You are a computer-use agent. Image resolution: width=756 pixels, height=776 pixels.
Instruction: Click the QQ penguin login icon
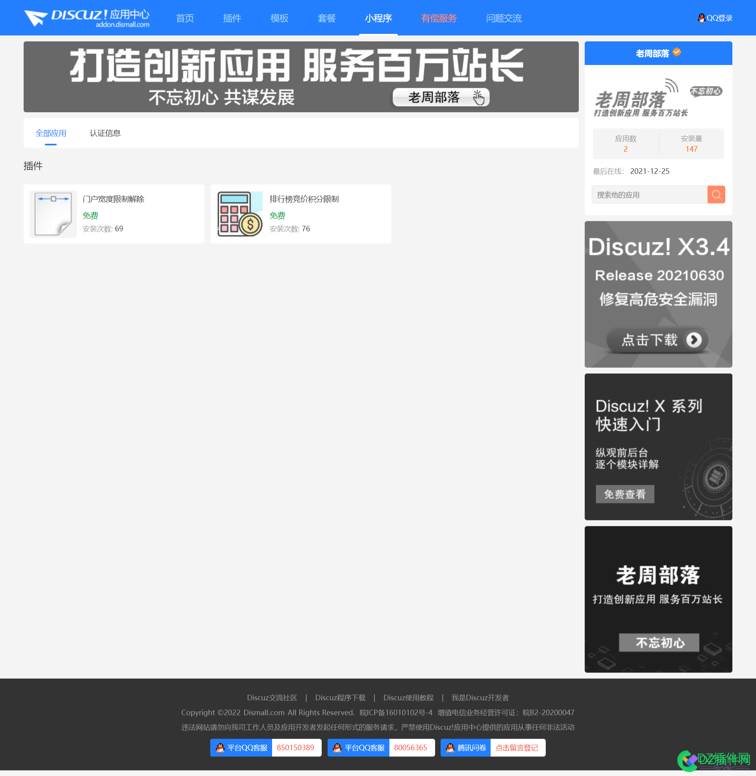coord(702,18)
